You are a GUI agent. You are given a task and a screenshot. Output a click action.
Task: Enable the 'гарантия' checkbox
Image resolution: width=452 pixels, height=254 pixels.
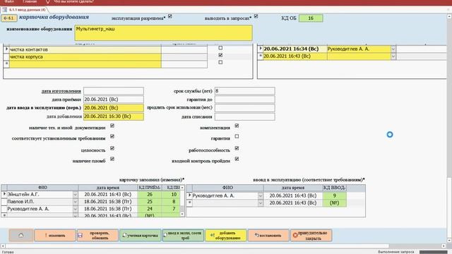[x=237, y=136]
